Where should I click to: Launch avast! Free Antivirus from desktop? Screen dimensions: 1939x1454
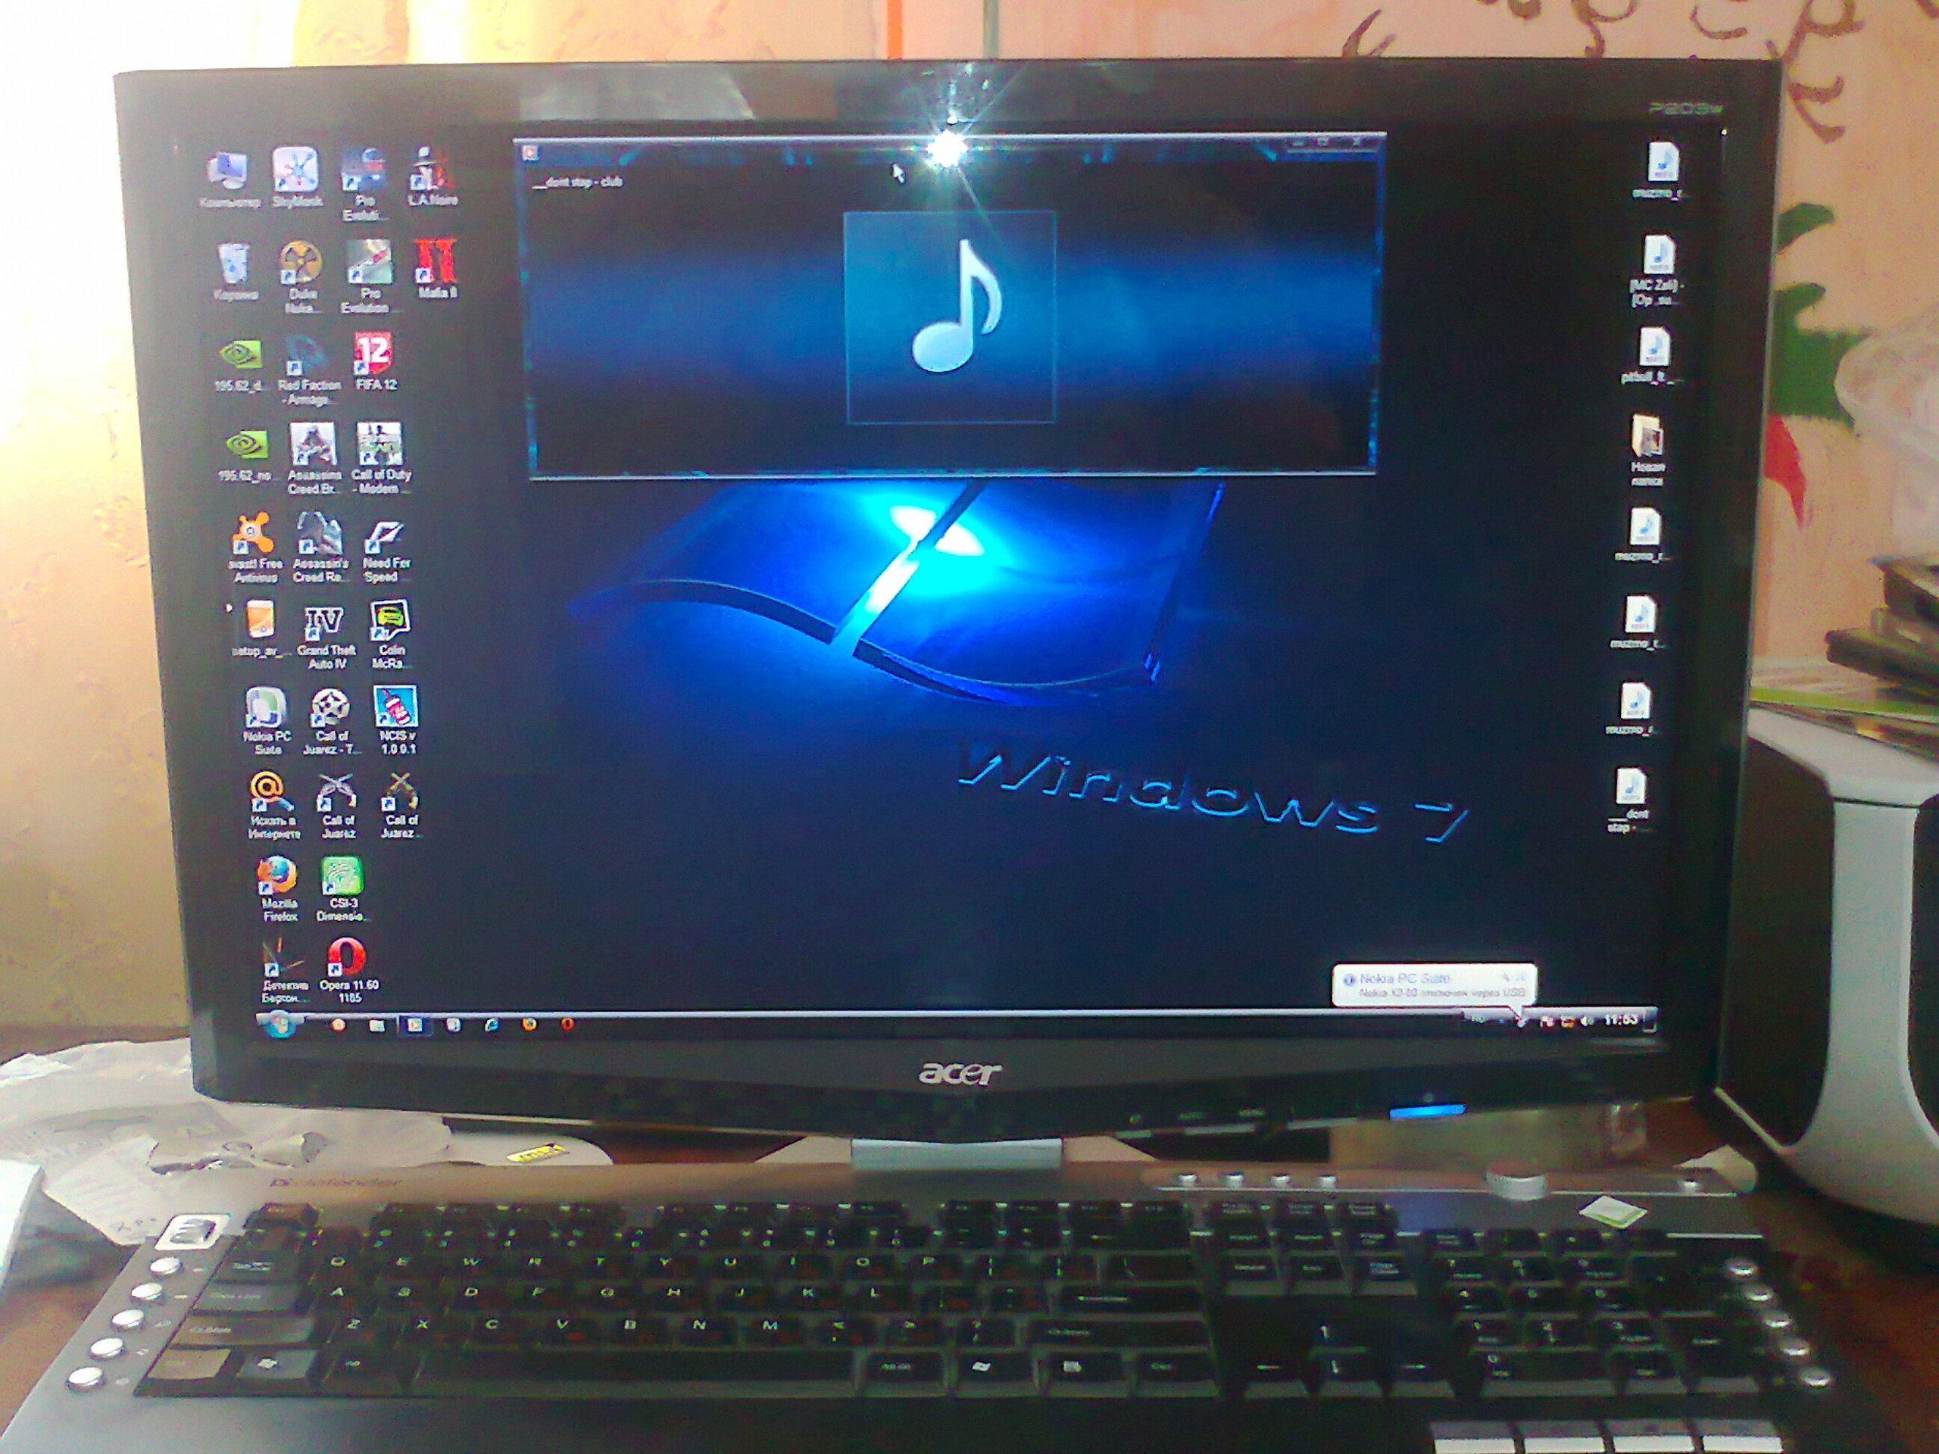[x=255, y=548]
